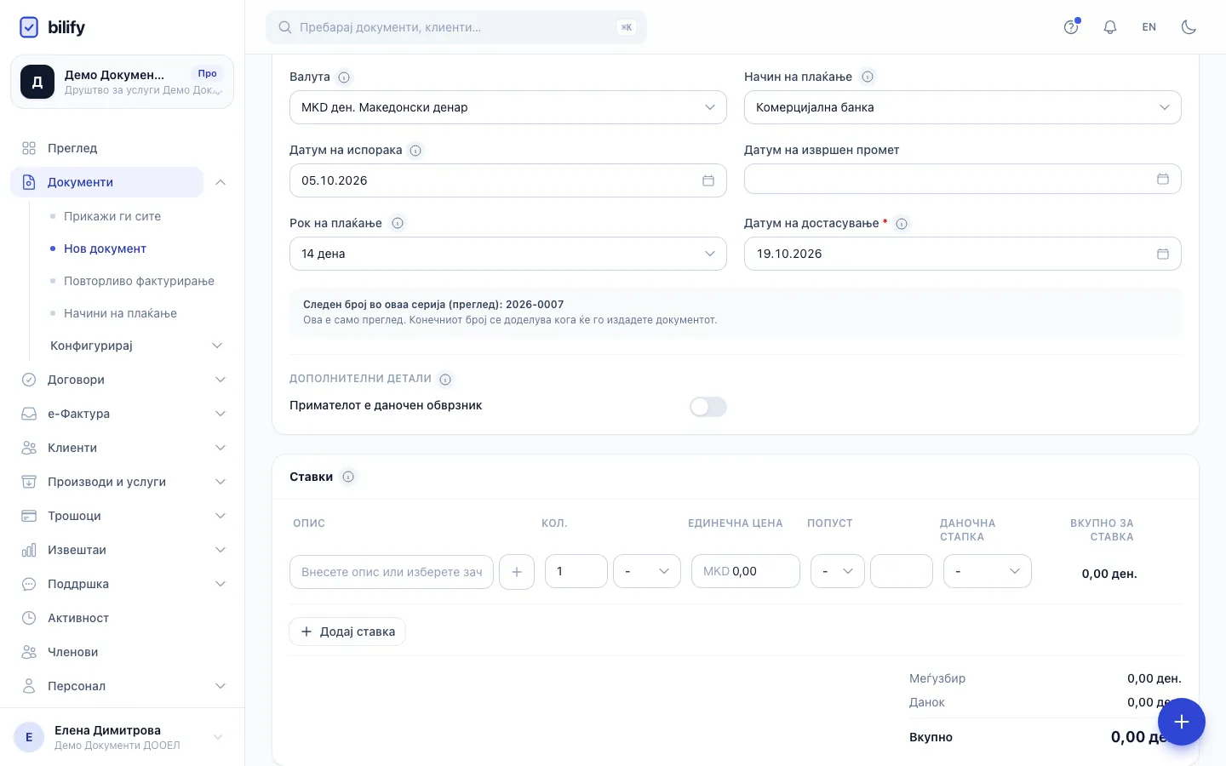Click info icon beside Ставки heading

click(348, 477)
